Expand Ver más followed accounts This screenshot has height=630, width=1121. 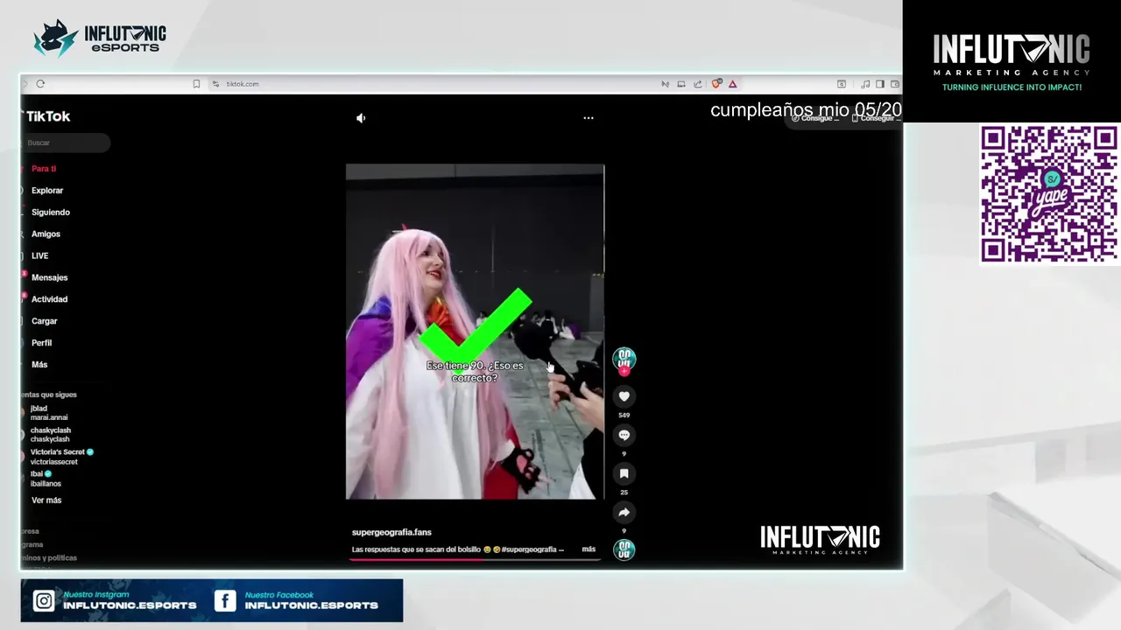click(46, 500)
